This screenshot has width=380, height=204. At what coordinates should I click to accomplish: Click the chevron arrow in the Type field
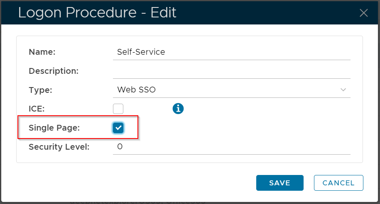point(343,90)
